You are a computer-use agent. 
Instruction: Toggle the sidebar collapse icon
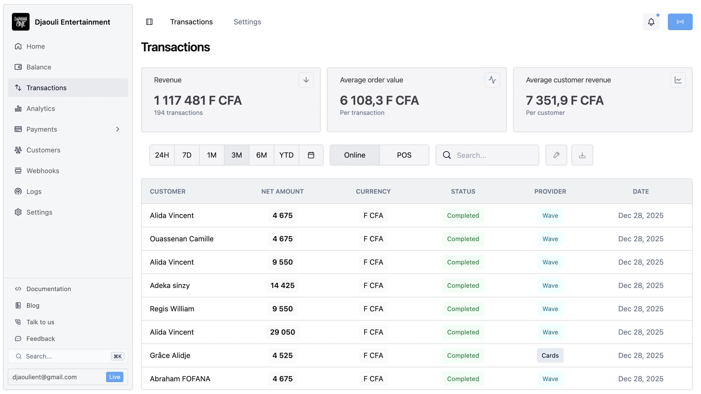149,22
